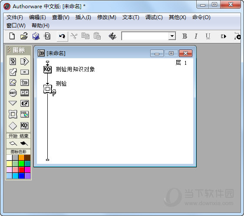
Task: Choose the brown color swatch
Action: click(x=27, y=158)
